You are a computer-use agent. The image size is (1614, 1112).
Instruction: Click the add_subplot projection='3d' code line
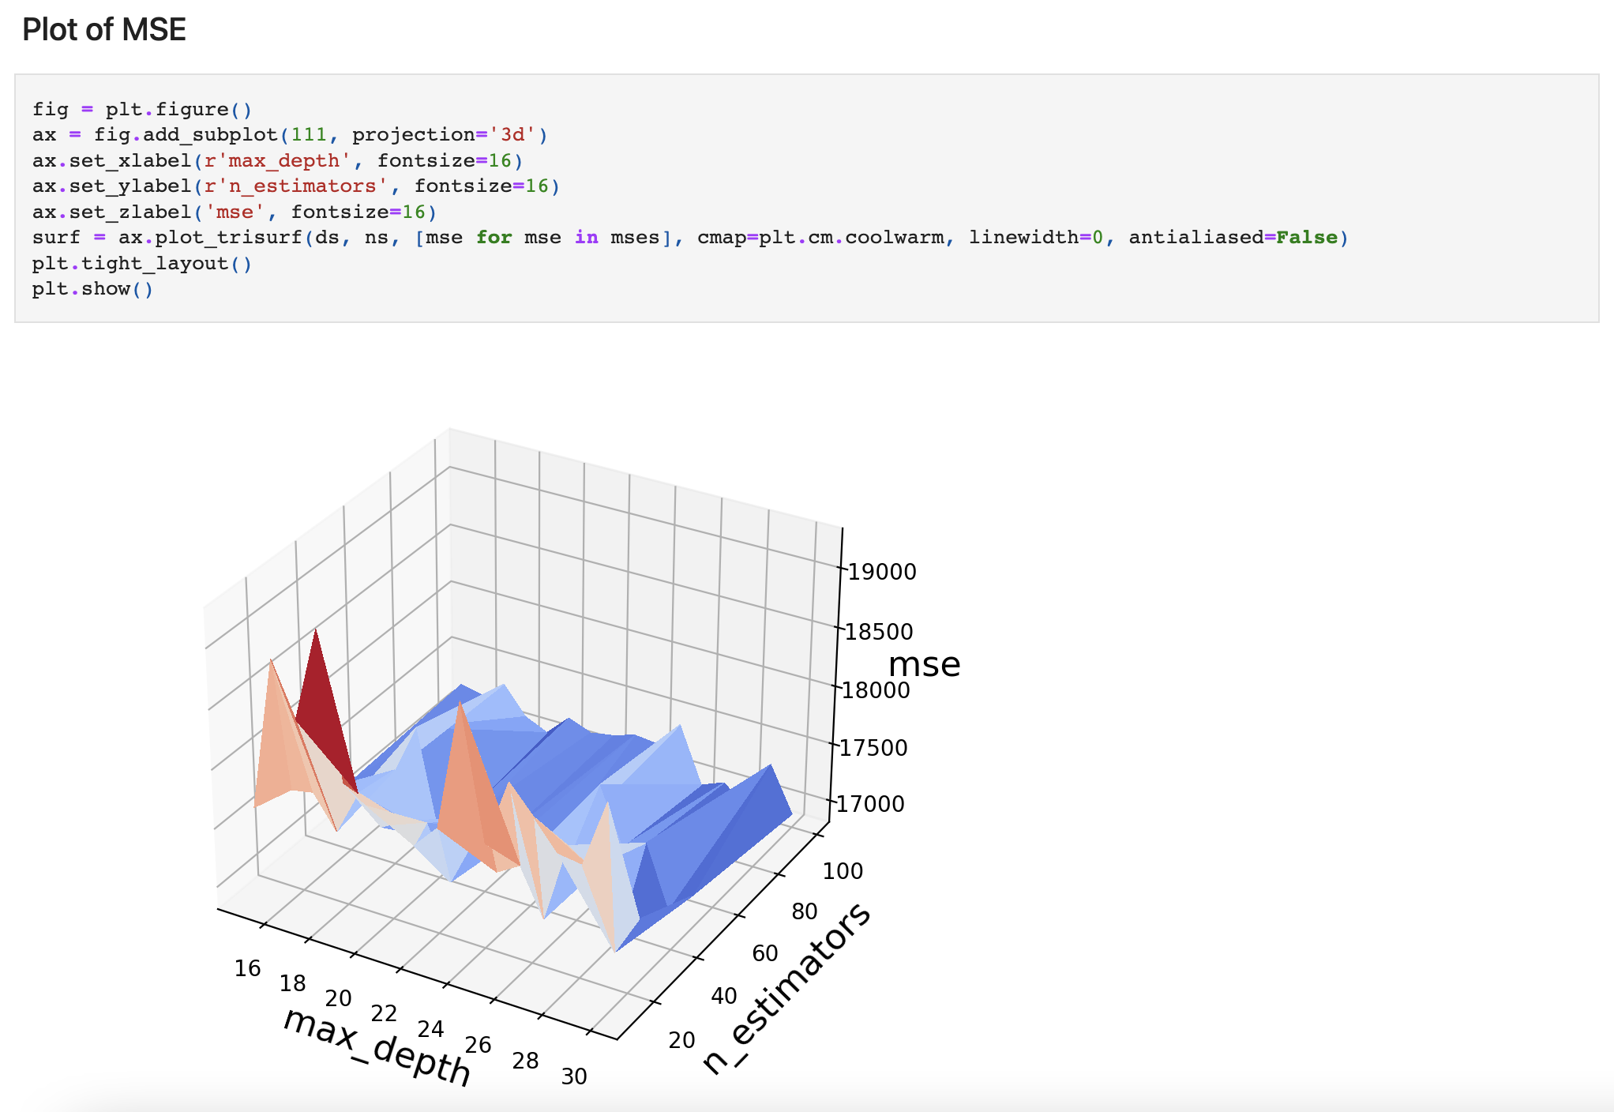[290, 134]
